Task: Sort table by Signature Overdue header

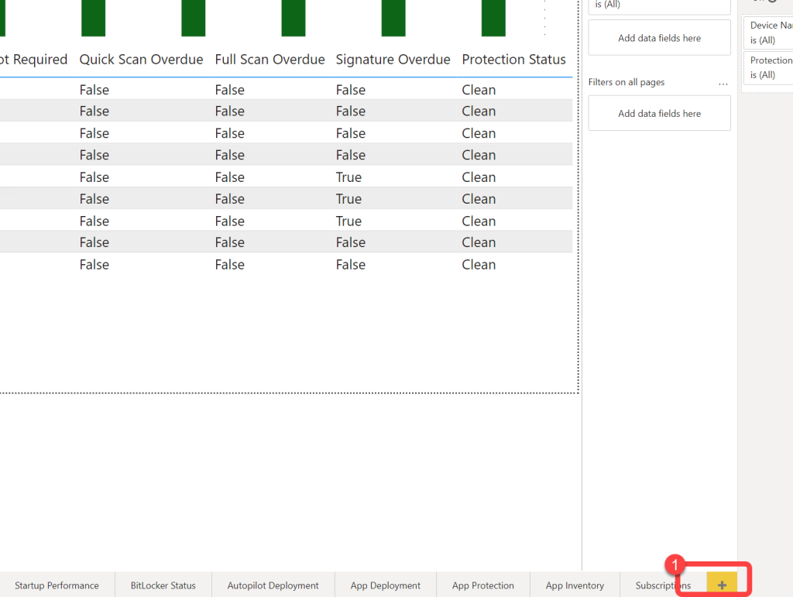Action: [x=393, y=60]
